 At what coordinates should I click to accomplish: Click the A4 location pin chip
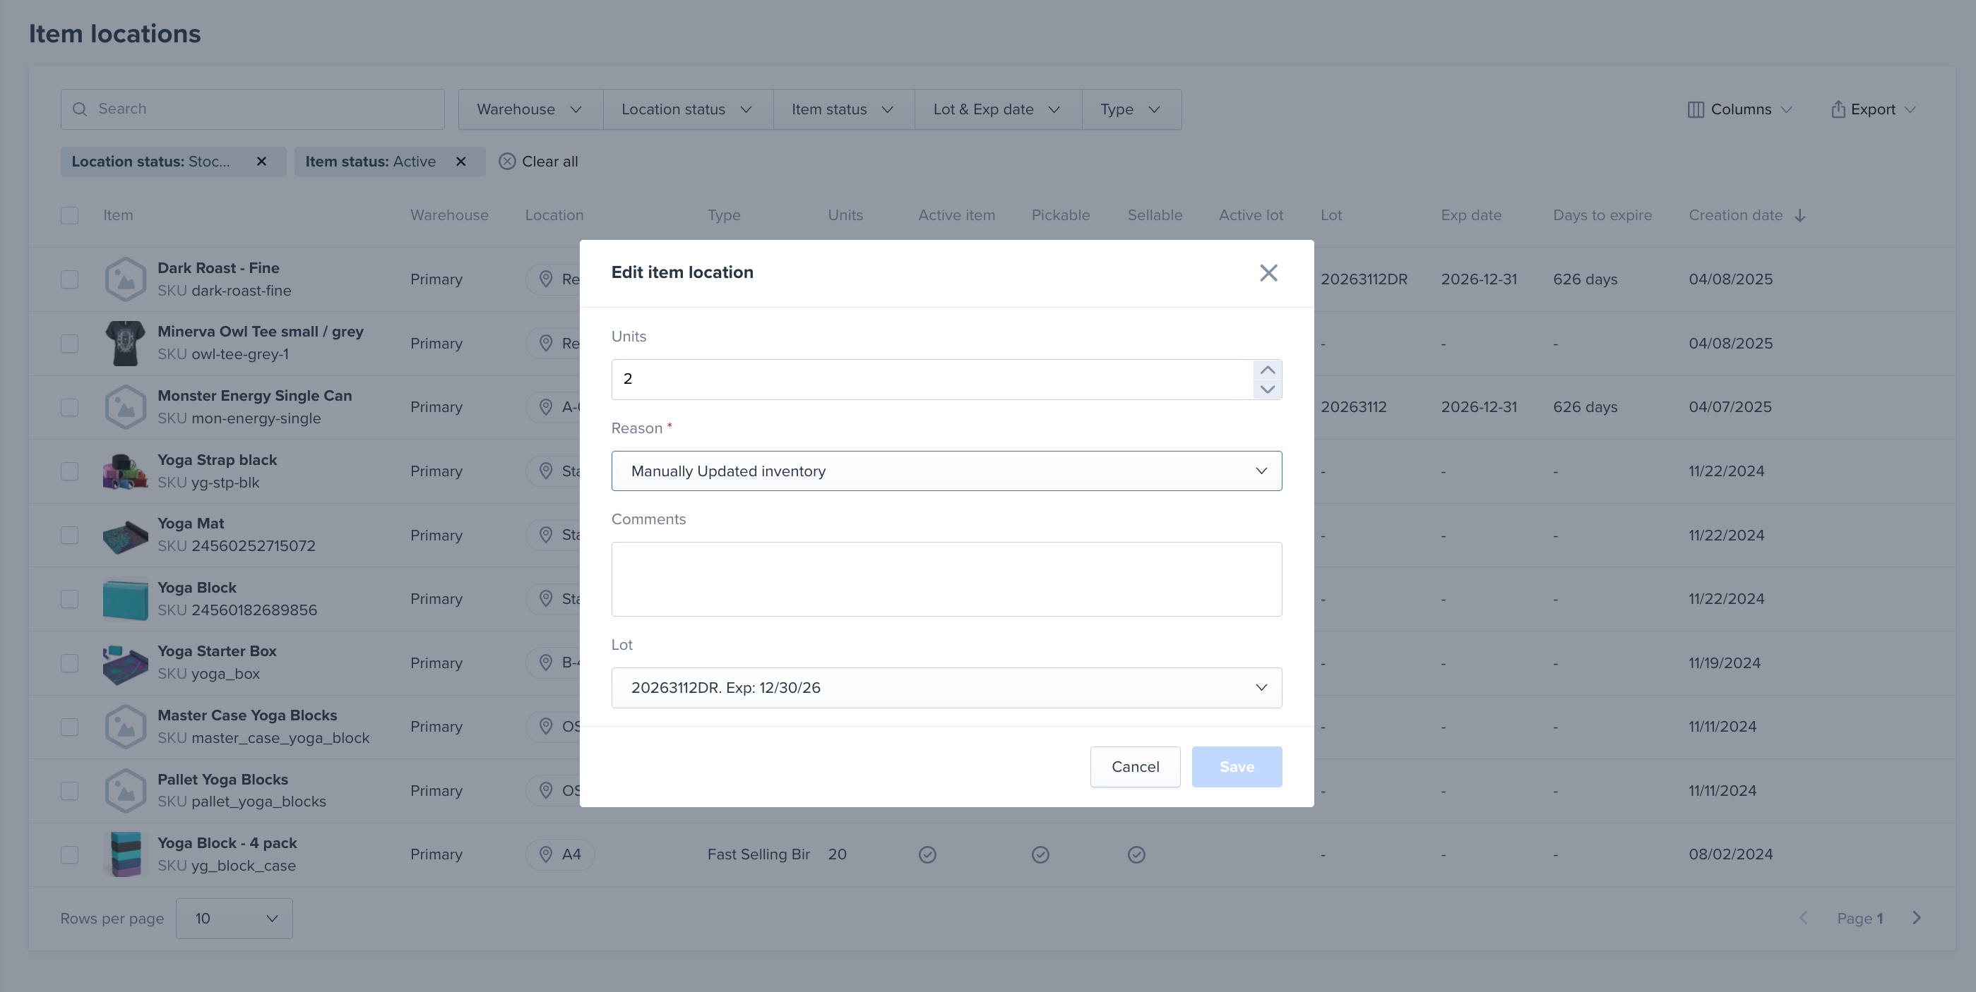[560, 854]
